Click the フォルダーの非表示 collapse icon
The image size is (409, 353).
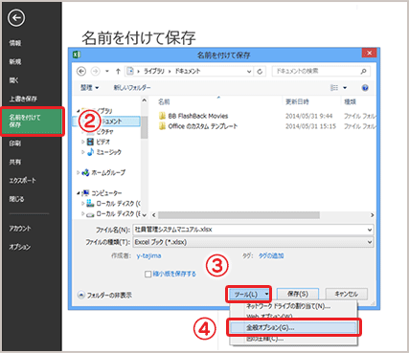click(81, 295)
